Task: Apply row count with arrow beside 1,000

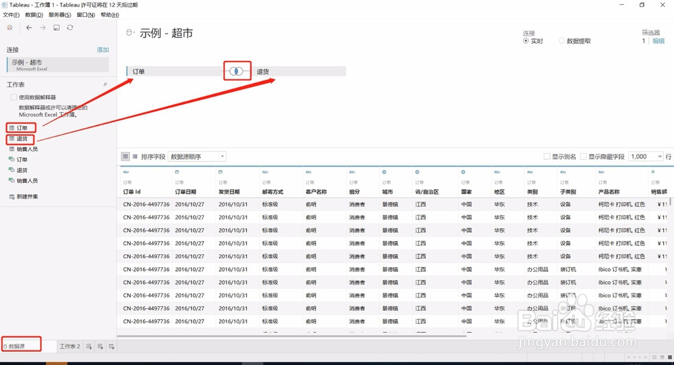Action: (x=659, y=157)
